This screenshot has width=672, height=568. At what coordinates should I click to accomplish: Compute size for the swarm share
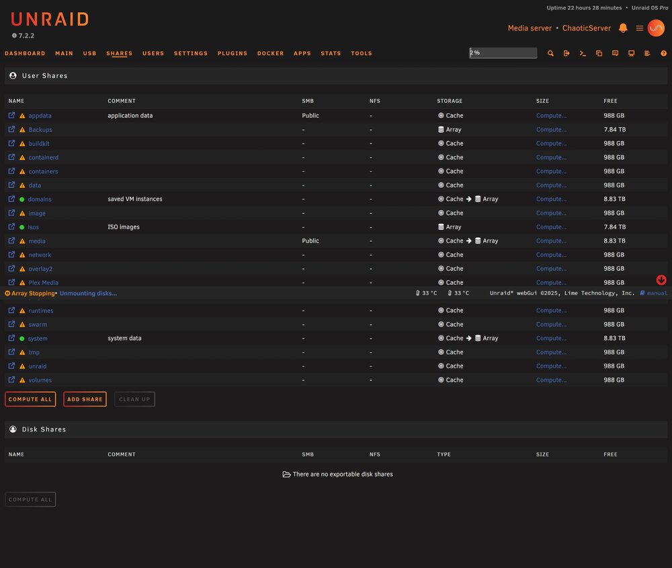click(551, 324)
